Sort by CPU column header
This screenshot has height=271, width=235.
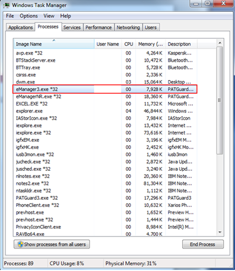(x=129, y=44)
